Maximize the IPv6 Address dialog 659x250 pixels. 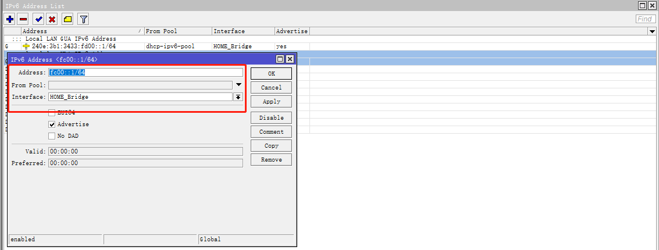pyautogui.click(x=280, y=59)
